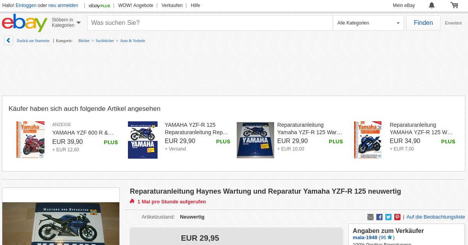This screenshot has height=245, width=468.
Task: Focus the Was suchen Sie? search field
Action: pos(210,23)
